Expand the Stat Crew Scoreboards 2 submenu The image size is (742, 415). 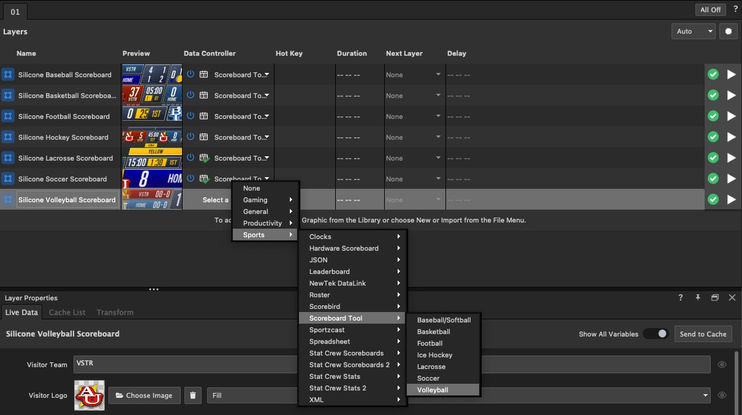point(352,365)
